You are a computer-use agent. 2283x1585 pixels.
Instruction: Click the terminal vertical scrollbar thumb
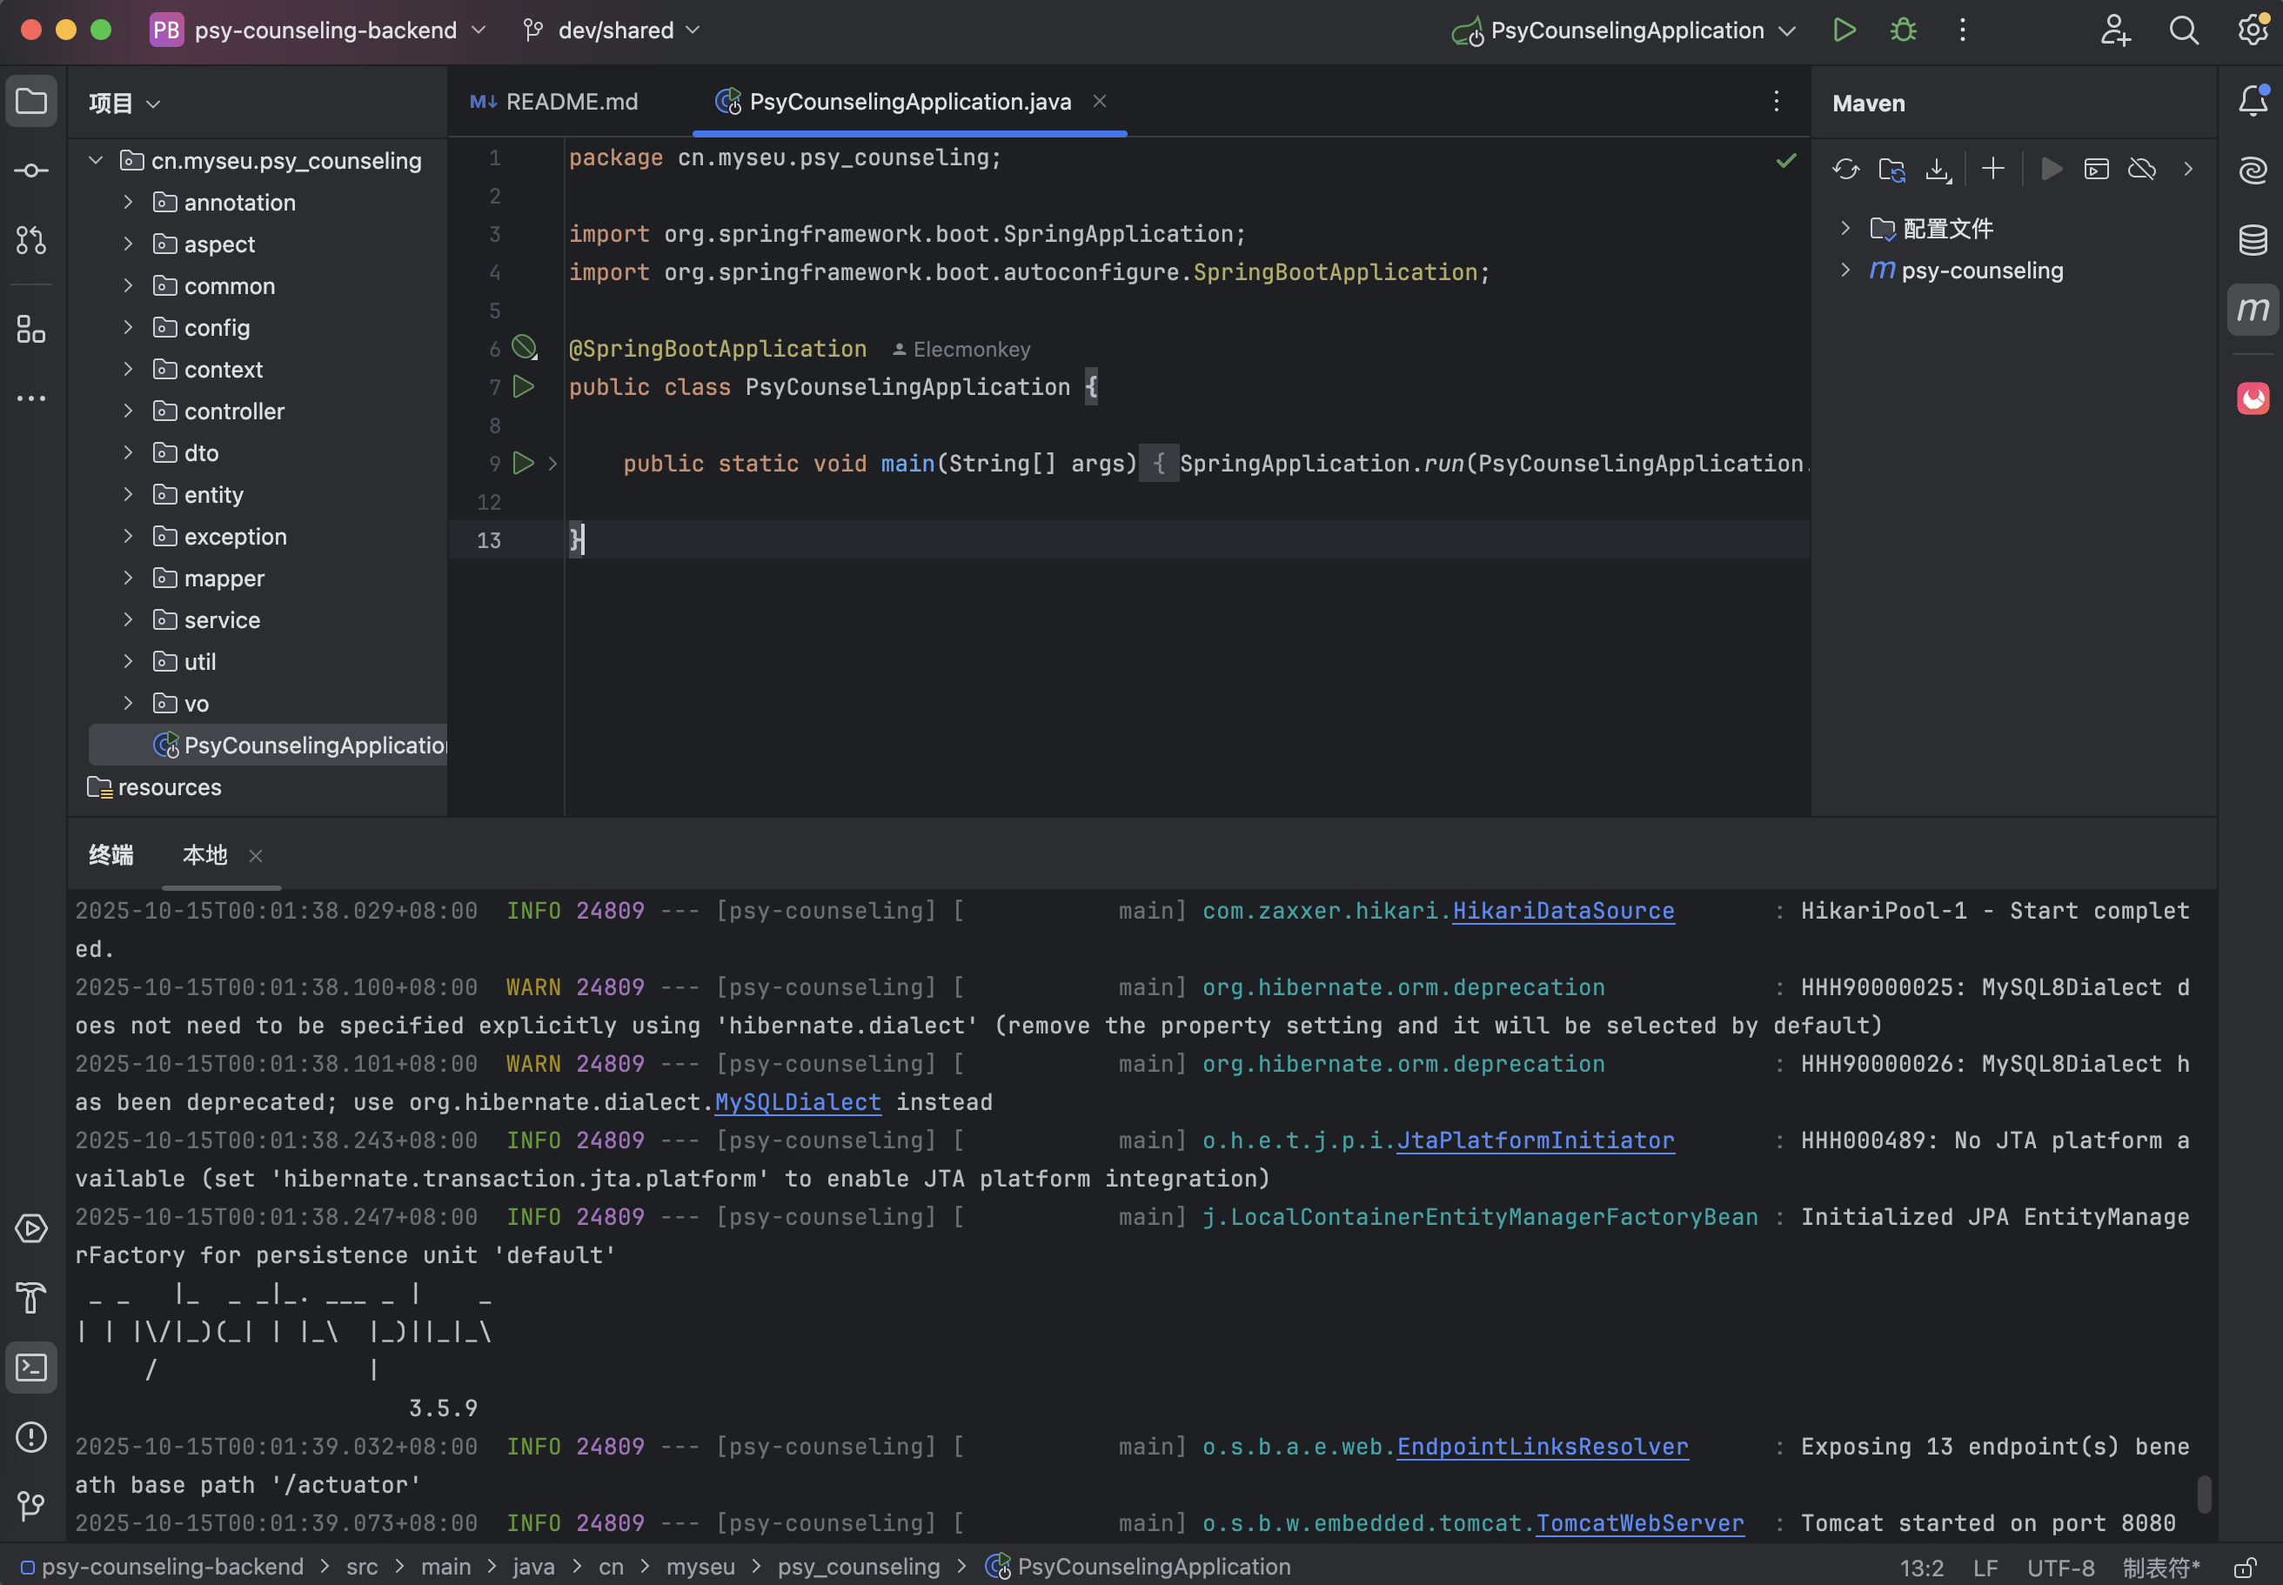[2204, 1494]
